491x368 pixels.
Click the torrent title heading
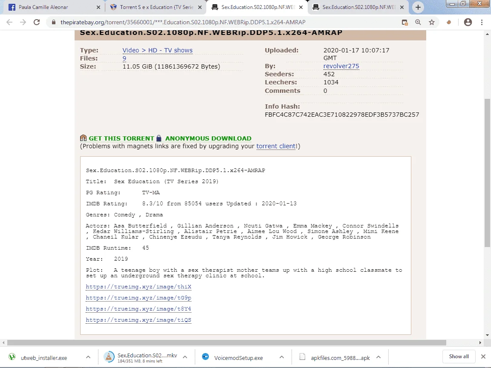pos(211,32)
